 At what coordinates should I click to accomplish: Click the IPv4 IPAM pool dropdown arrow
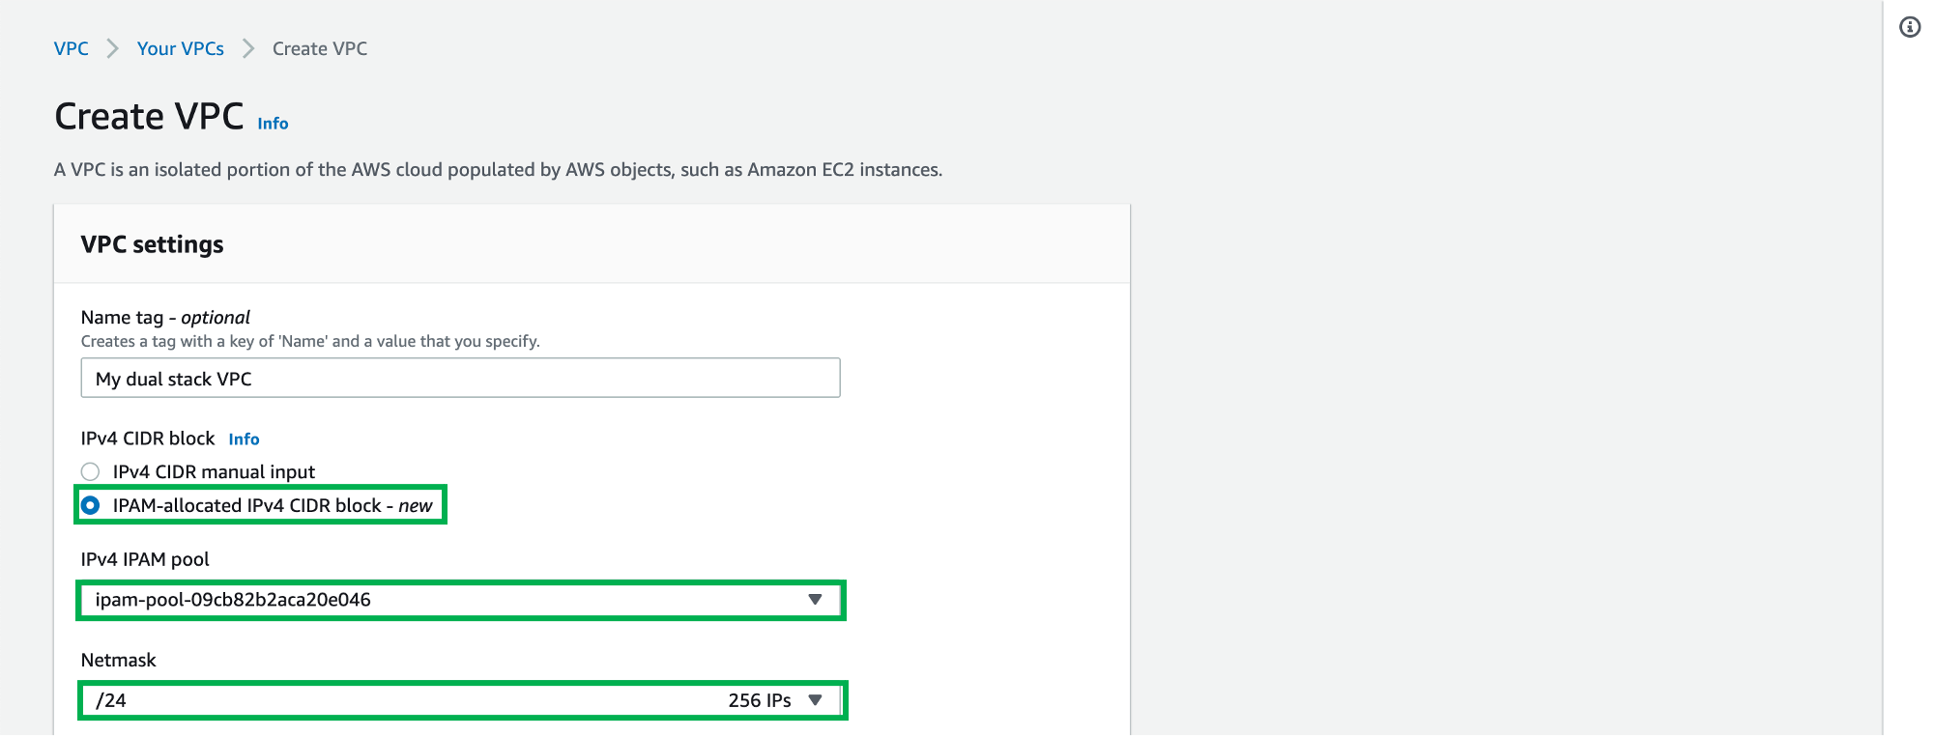815,600
